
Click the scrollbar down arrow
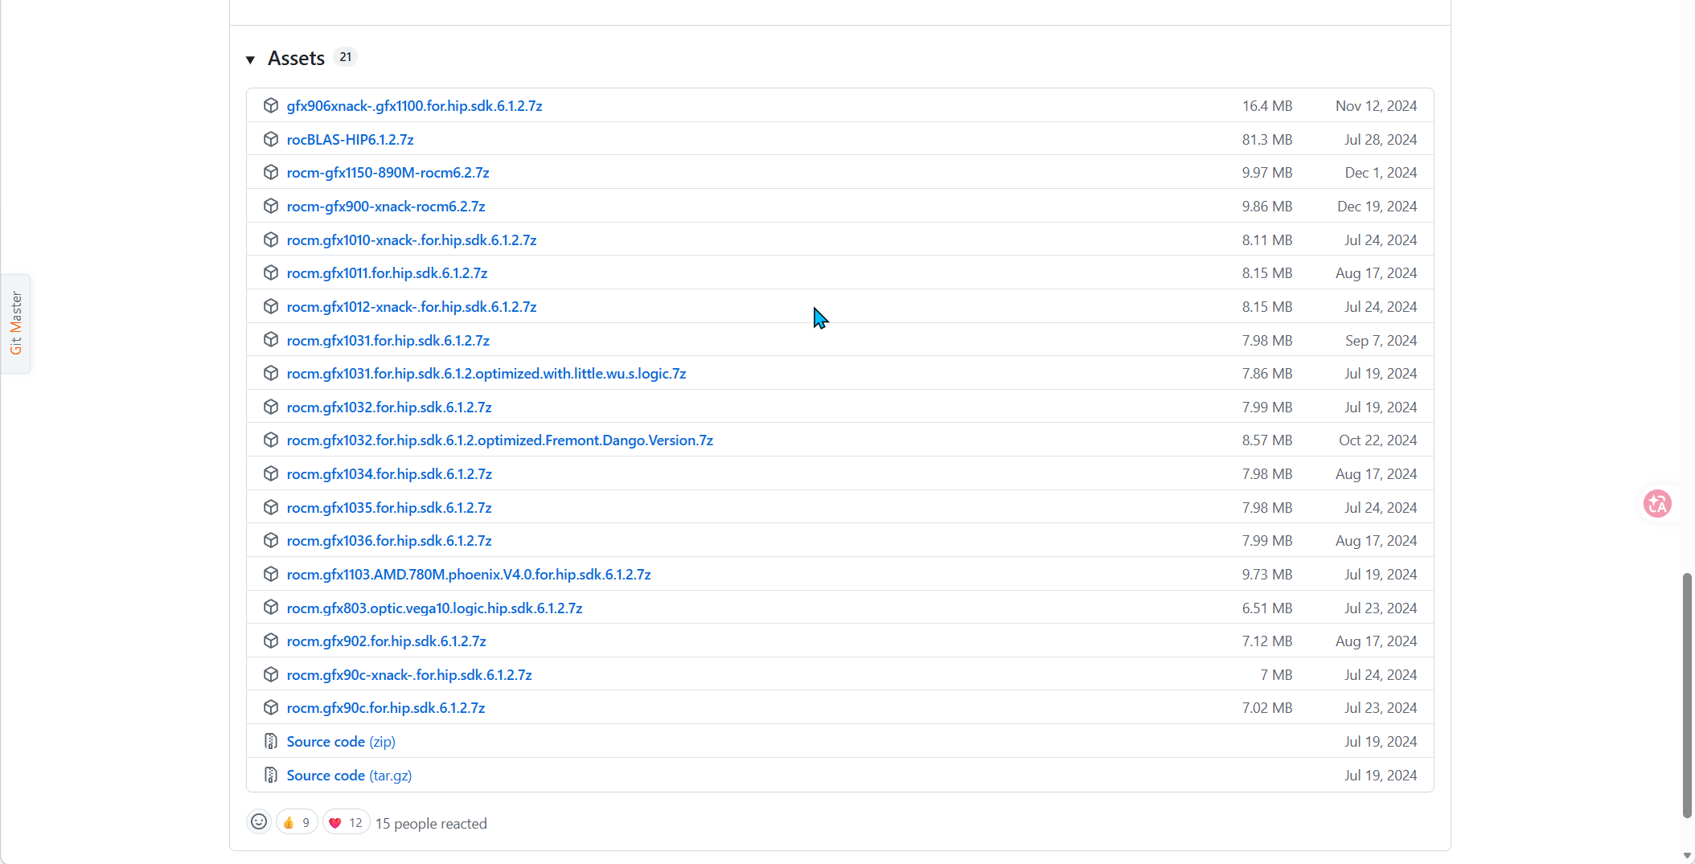[1687, 856]
